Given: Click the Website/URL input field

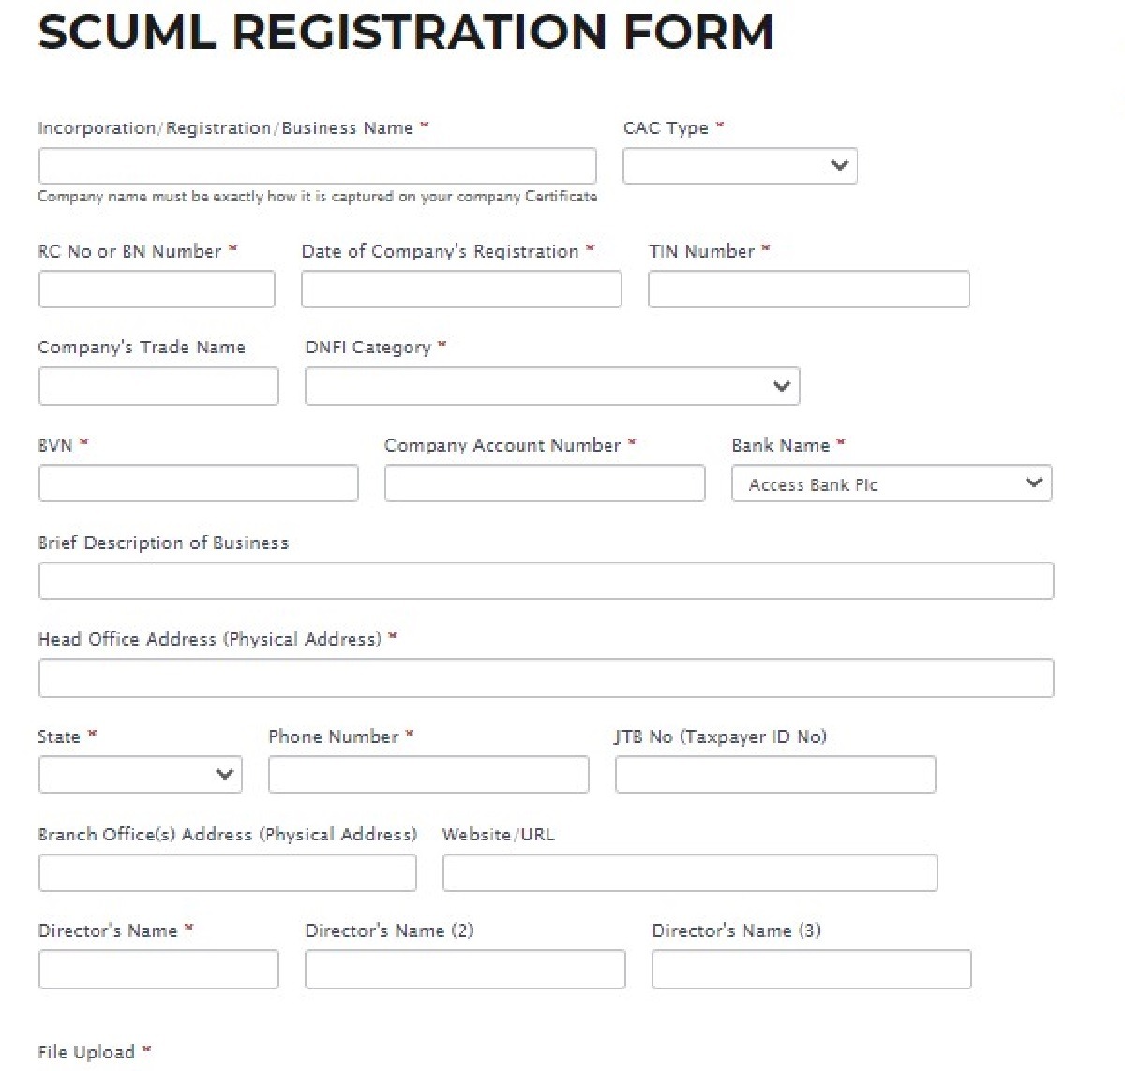Looking at the screenshot, I should coord(690,871).
